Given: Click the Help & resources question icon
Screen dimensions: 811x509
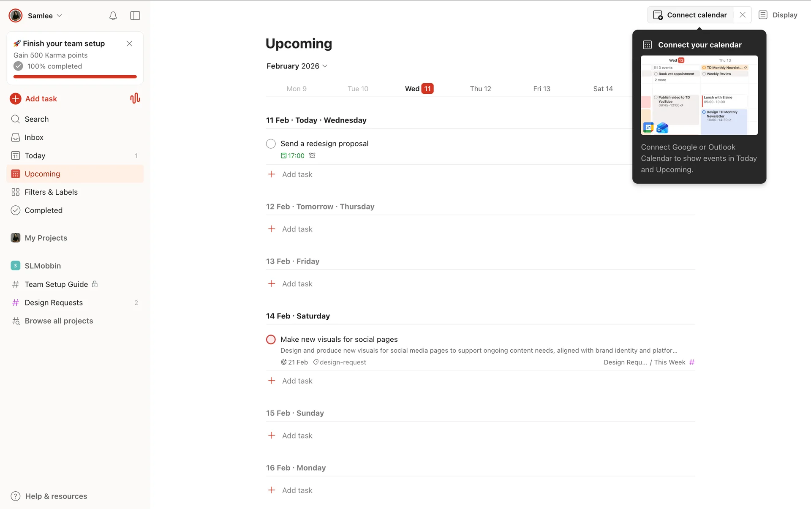Looking at the screenshot, I should click(16, 496).
